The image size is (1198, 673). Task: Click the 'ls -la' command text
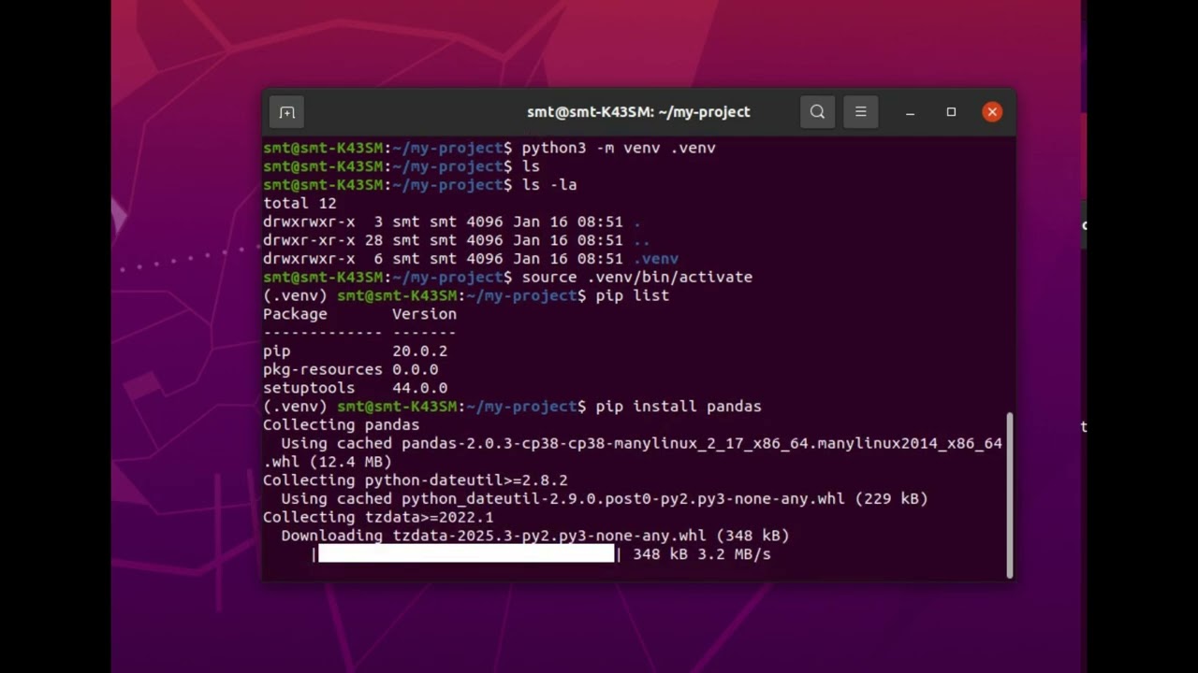[549, 185]
